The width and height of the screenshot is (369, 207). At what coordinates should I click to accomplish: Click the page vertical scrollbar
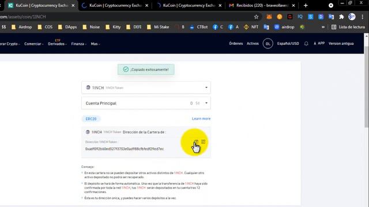pos(367,87)
